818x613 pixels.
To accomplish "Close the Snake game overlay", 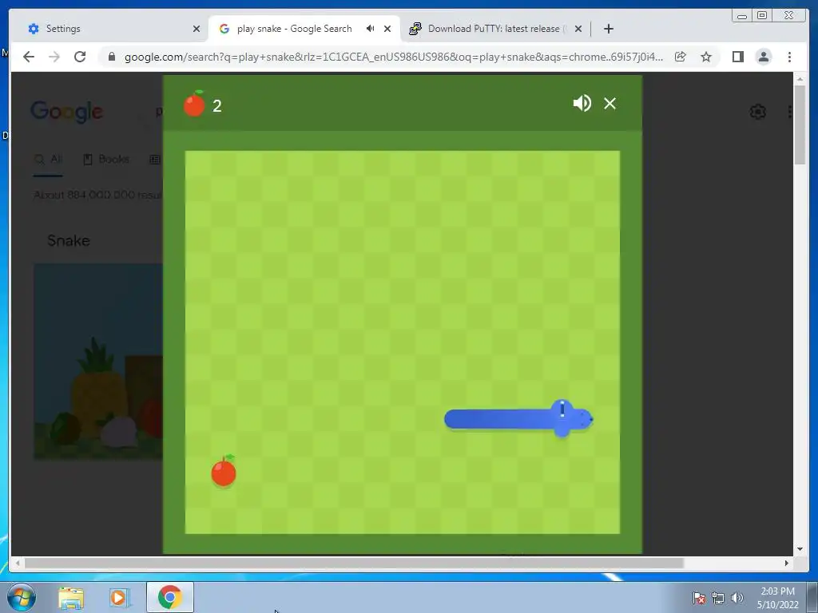I will pos(610,103).
